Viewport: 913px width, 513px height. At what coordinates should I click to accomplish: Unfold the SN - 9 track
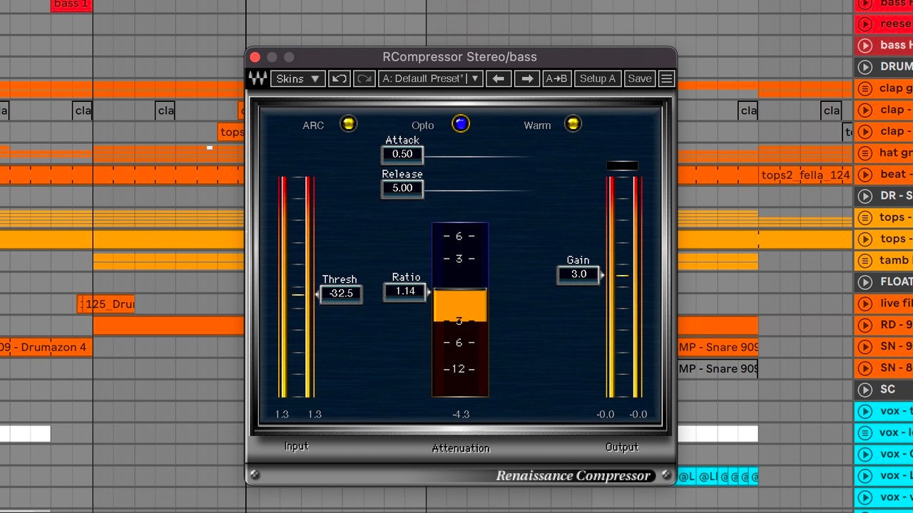coord(865,346)
